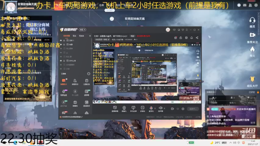Select the 办卡上车 source row
Image resolution: width=260 pixels, height=146 pixels.
coord(75,61)
